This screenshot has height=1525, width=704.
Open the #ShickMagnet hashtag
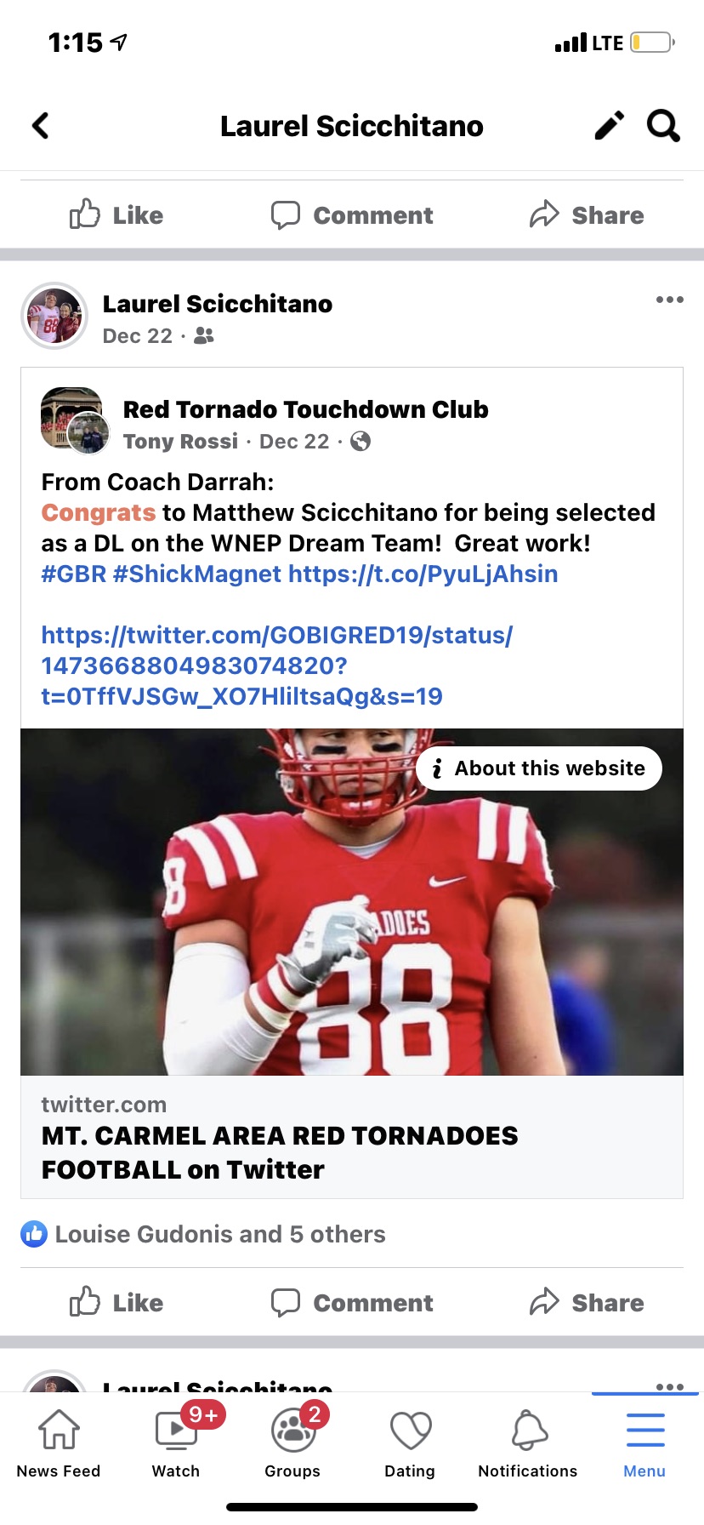point(196,574)
